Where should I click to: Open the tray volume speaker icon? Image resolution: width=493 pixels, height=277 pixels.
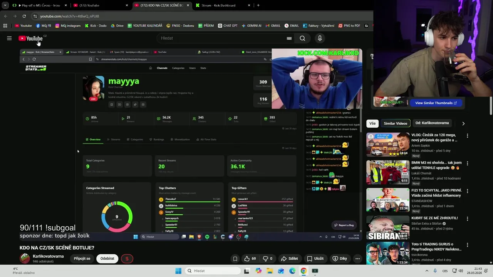[461, 271]
